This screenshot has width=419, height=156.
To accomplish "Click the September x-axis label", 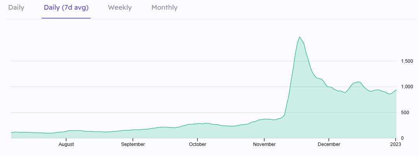I will [133, 144].
